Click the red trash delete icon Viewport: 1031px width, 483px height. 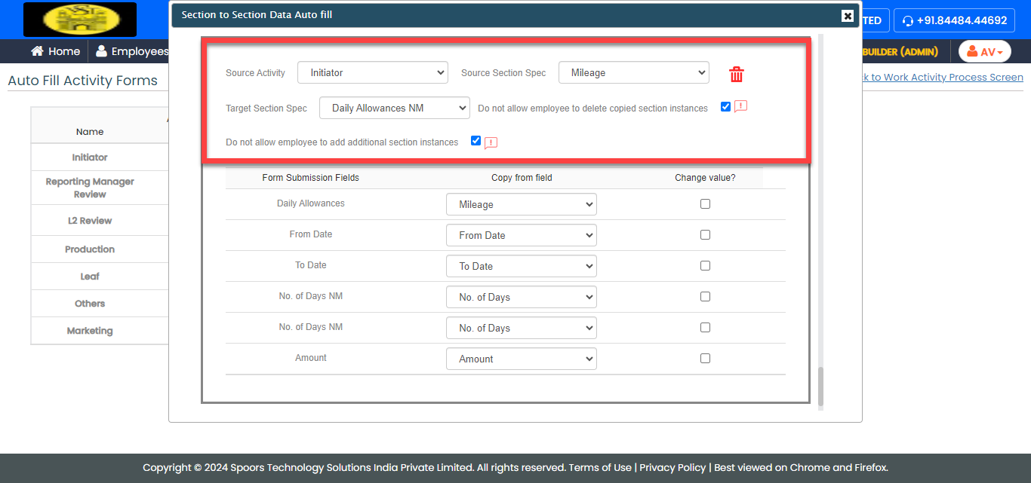pos(736,74)
